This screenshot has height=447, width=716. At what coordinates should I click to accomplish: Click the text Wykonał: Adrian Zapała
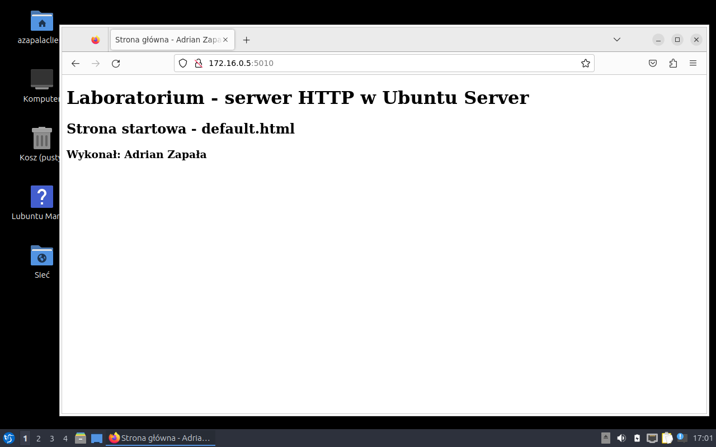[136, 155]
